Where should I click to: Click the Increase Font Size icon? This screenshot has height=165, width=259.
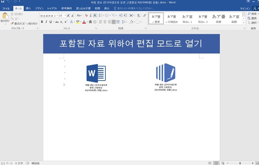click(68, 15)
